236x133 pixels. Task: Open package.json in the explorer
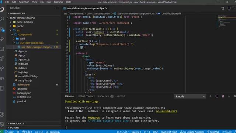tap(24, 93)
